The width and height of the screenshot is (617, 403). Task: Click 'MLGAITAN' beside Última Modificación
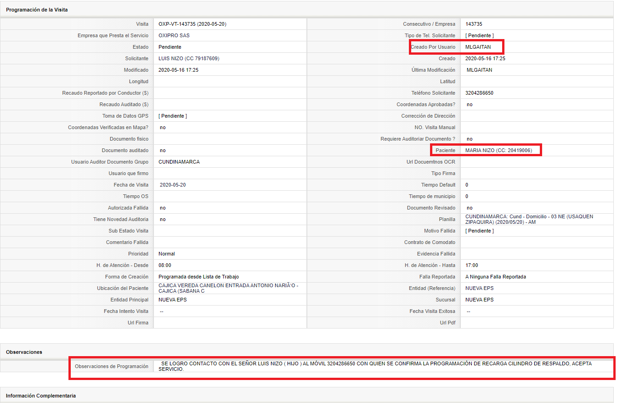pyautogui.click(x=479, y=70)
